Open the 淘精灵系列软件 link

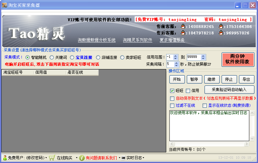click(x=138, y=40)
